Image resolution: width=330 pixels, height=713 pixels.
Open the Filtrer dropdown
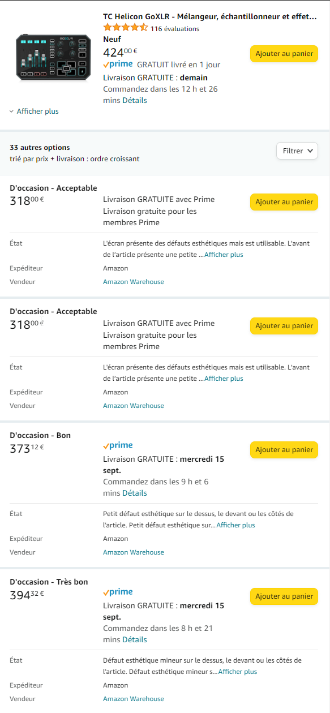click(x=297, y=151)
